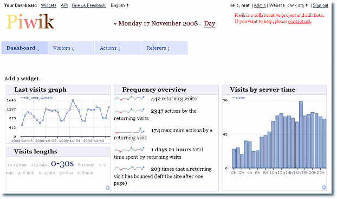Click the bounced returning visits sparkline
Viewport: 337px width, 199px height.
click(x=129, y=168)
